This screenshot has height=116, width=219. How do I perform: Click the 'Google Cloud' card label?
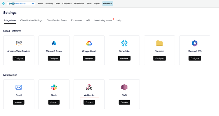(x=89, y=51)
